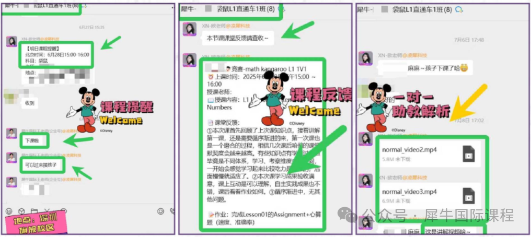Open the normal_video2.mp4 file

tap(429, 153)
